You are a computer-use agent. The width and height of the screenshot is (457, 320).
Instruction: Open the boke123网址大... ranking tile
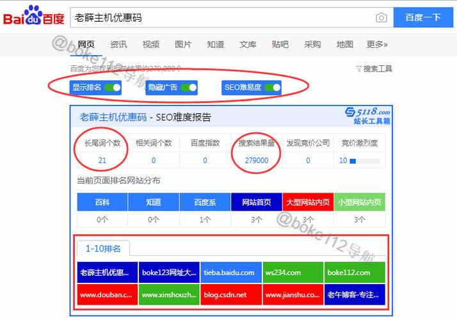(x=169, y=273)
